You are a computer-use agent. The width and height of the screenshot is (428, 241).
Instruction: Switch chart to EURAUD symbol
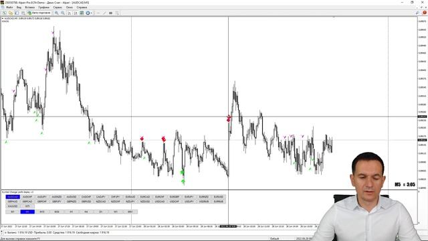point(130,197)
